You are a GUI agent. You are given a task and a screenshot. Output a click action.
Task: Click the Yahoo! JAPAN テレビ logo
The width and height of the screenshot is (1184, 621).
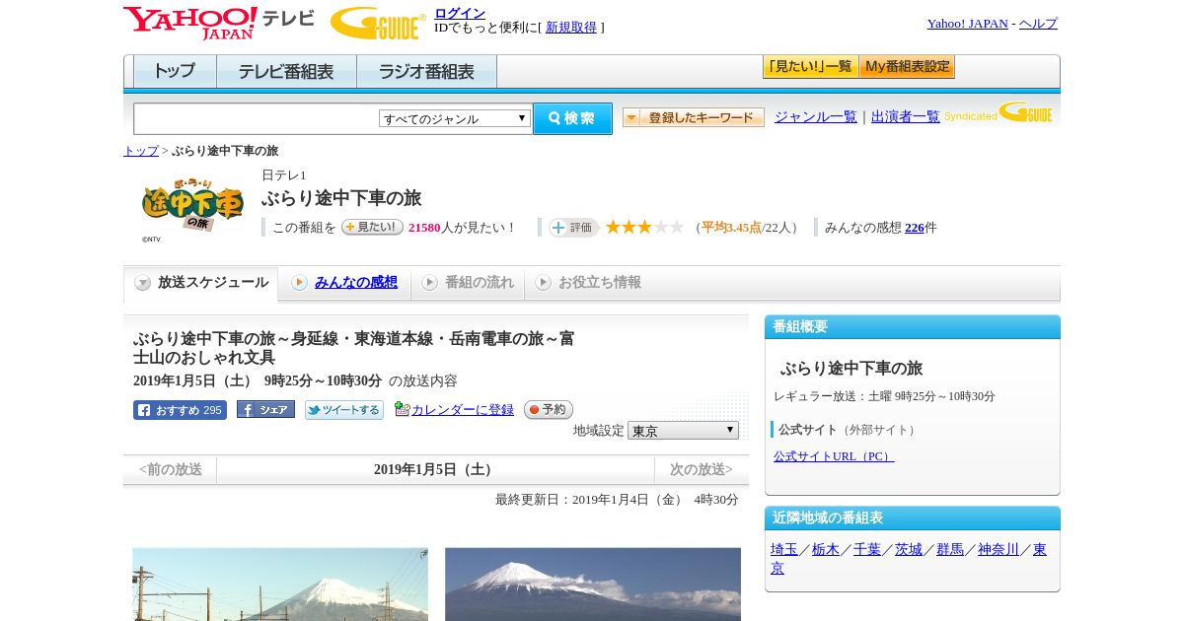tap(219, 23)
